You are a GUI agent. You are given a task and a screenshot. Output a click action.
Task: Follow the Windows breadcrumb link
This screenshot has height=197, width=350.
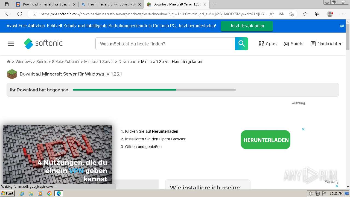24,62
